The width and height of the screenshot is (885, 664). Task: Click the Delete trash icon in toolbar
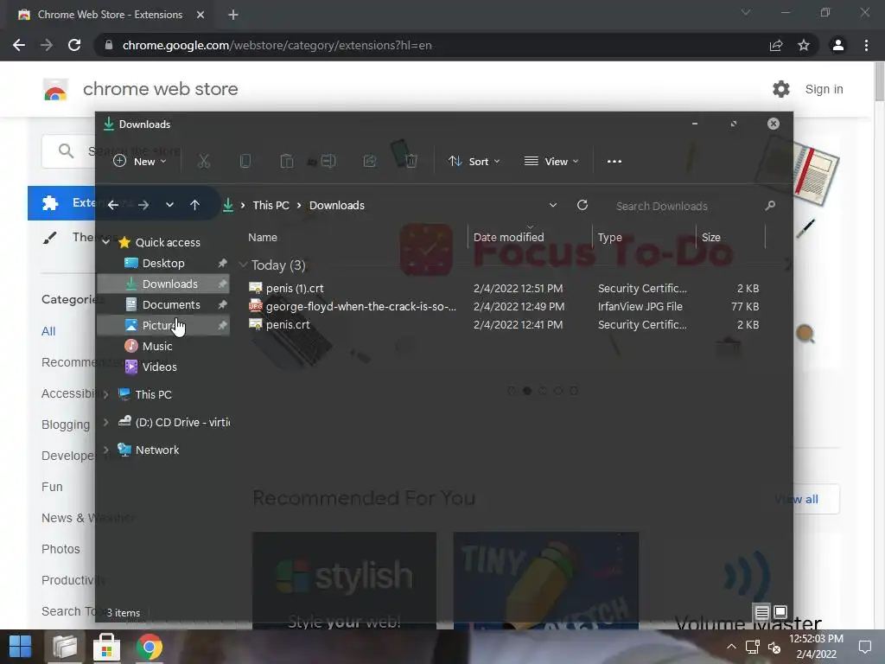[411, 162]
